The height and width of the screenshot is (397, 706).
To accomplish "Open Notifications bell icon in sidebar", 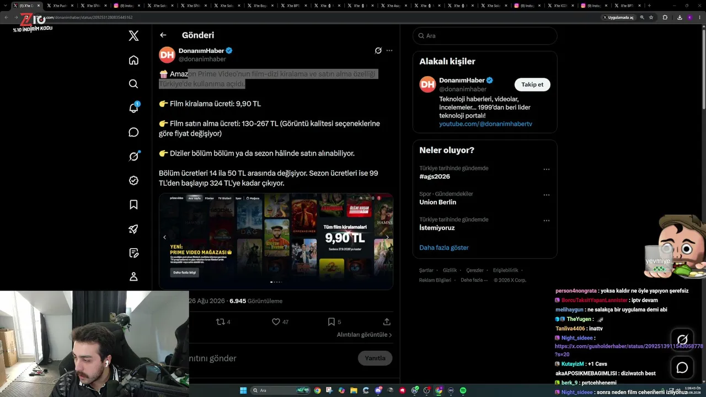I will coord(133,108).
